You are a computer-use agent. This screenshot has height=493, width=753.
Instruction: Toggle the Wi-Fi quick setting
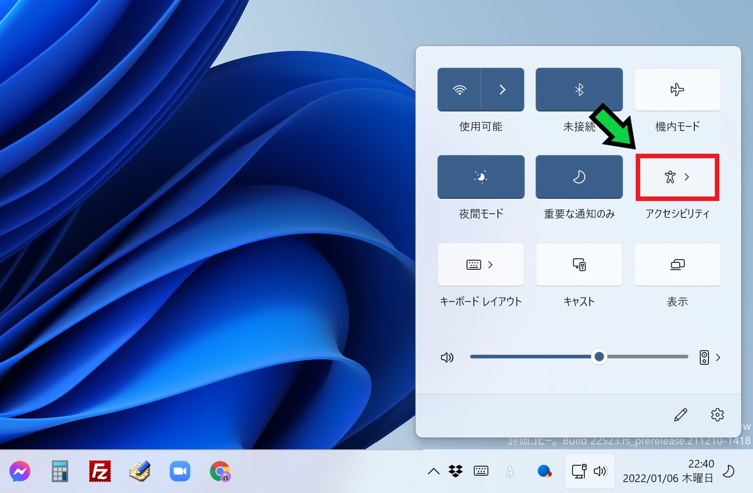click(459, 90)
